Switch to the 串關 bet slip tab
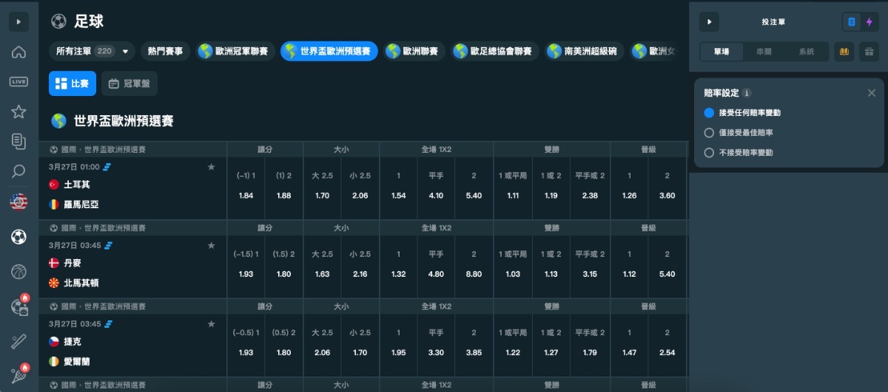The image size is (888, 392). pos(764,52)
